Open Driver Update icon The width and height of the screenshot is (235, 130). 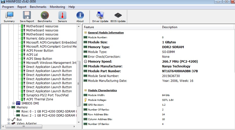[100, 15]
